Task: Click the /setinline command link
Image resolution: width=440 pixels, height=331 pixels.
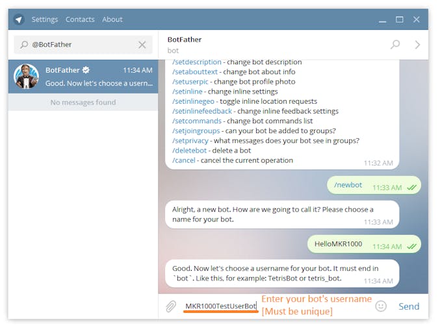Action: [x=187, y=92]
